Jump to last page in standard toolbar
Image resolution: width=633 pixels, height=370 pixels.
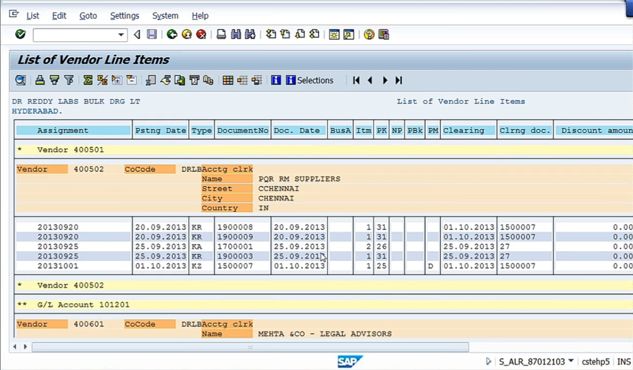[314, 34]
